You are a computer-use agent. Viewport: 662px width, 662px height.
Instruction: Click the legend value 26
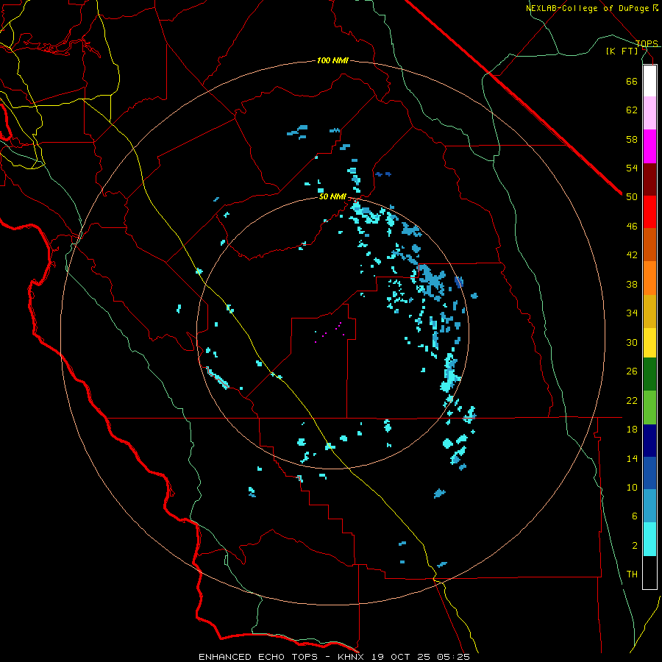[632, 371]
